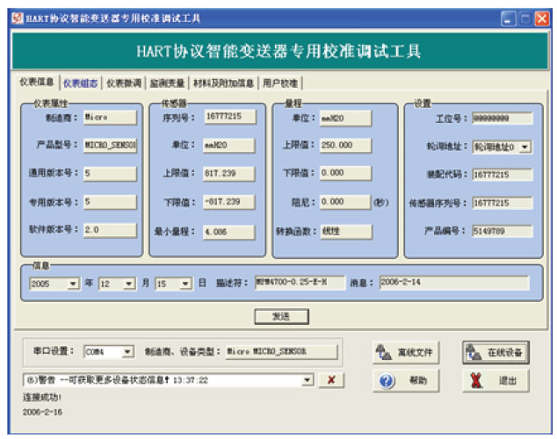Click the 退出 (Exit) icon button
Image resolution: width=557 pixels, height=439 pixels.
[496, 381]
